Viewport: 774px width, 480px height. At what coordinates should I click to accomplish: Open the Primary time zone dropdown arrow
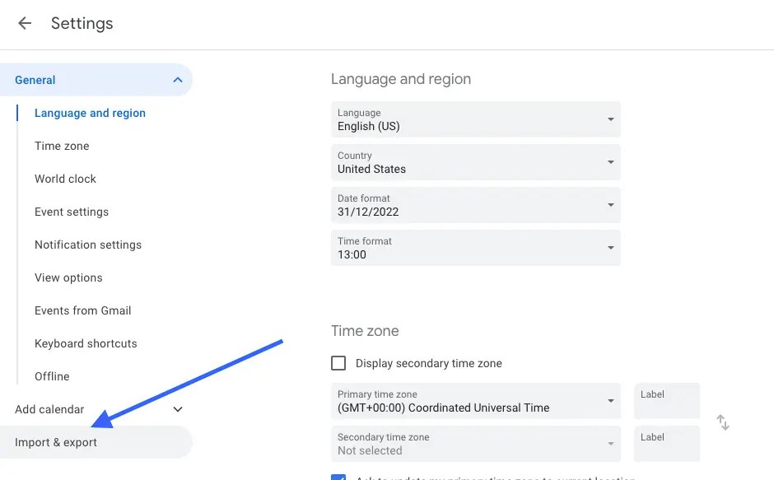610,400
